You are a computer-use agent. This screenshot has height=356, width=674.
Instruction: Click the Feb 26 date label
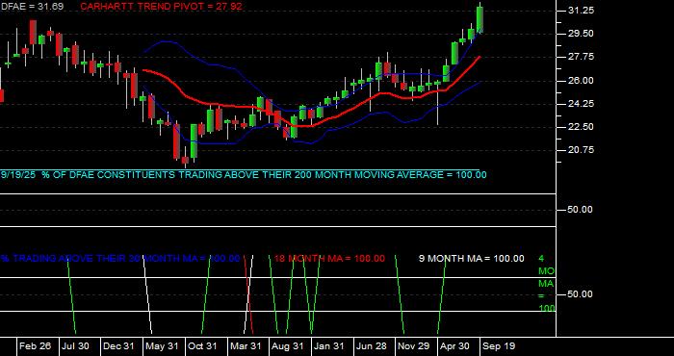[x=36, y=346]
